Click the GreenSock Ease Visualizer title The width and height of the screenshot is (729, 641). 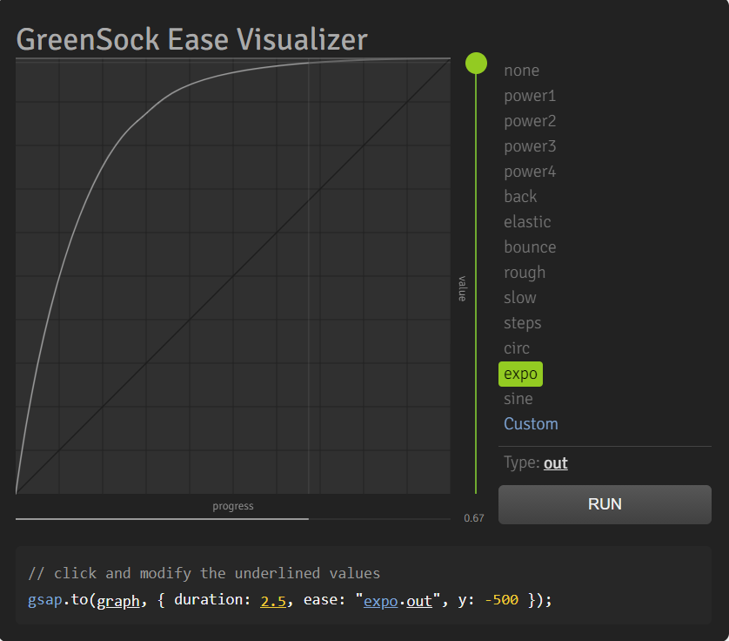coord(191,39)
